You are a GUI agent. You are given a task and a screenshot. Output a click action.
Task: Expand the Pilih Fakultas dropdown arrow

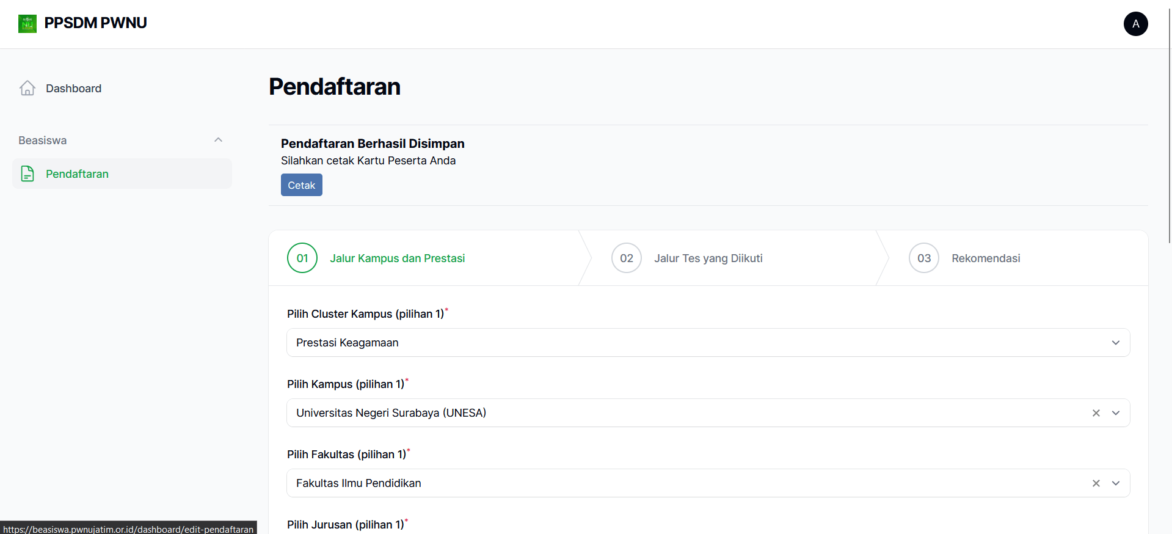[x=1116, y=483]
